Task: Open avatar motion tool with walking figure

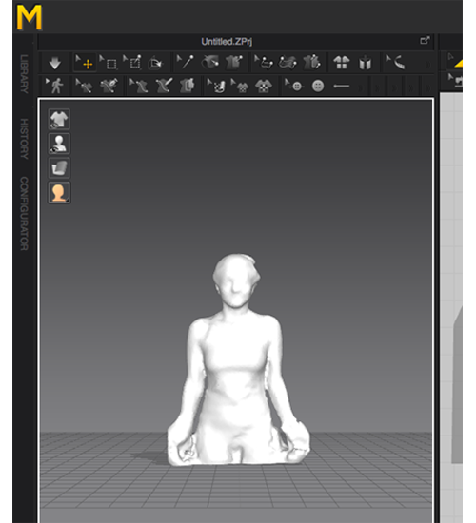Action: [x=55, y=86]
